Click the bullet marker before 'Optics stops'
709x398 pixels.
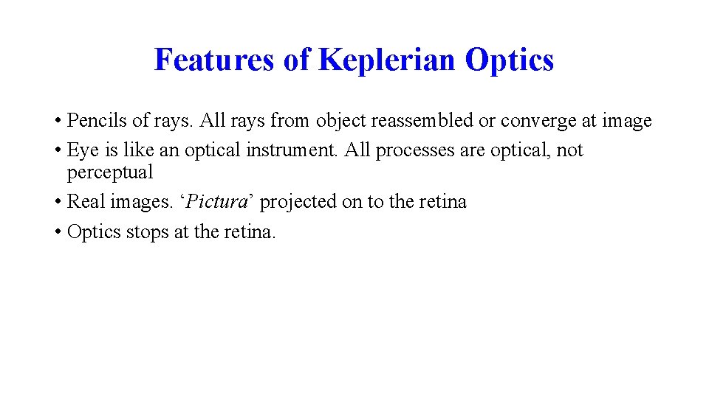click(x=57, y=232)
